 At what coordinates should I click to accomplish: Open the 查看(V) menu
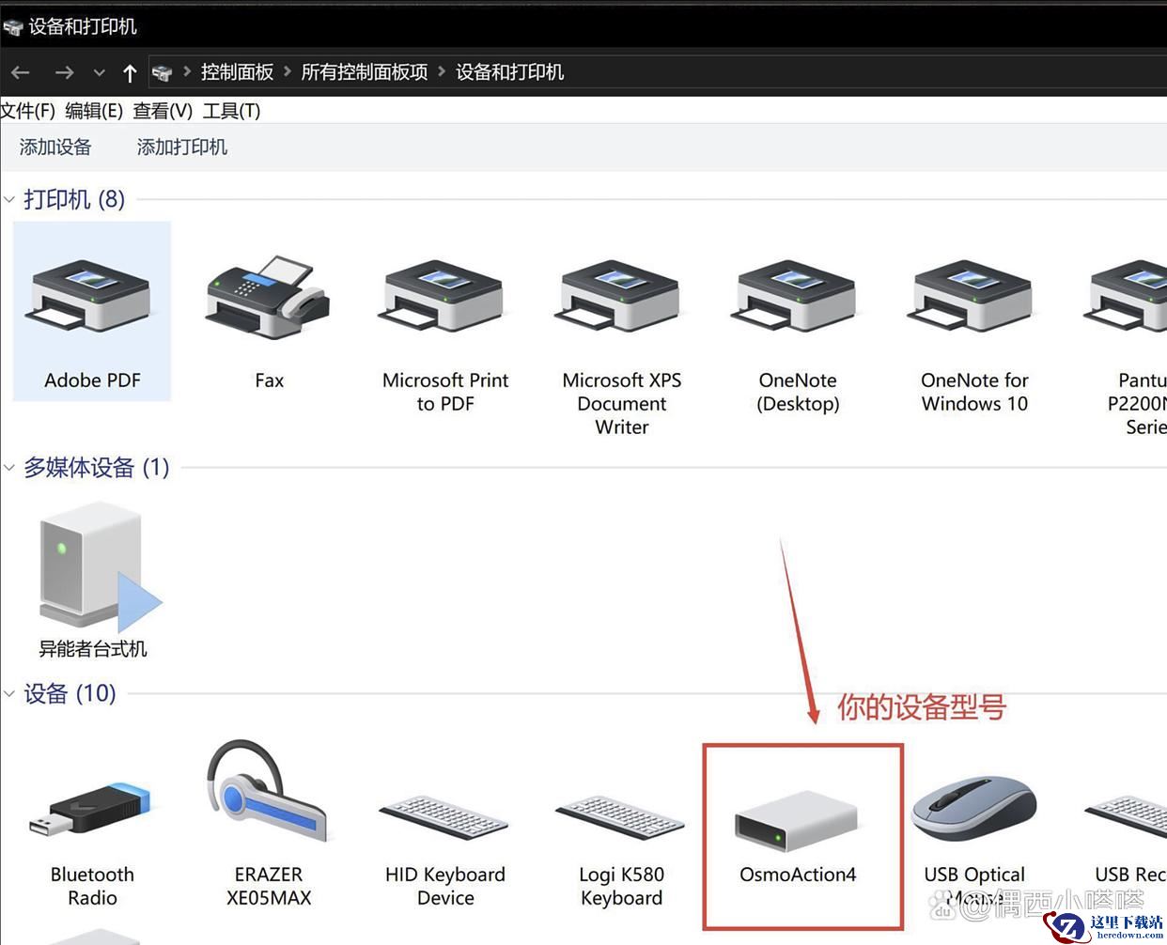[x=163, y=111]
